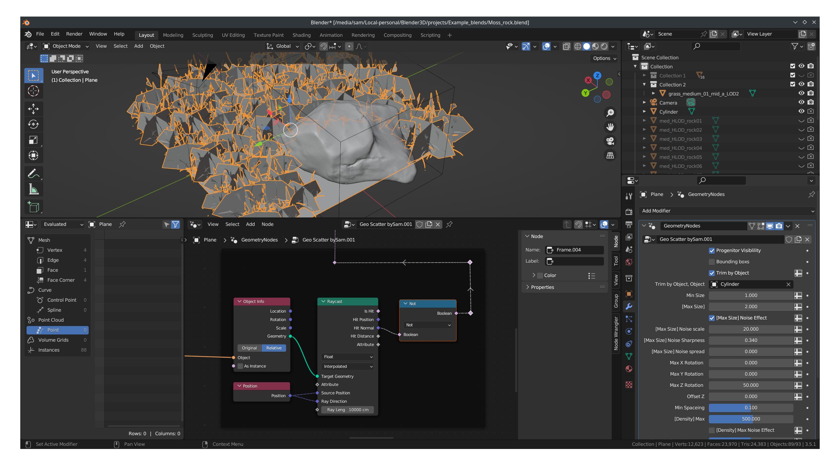Switch to the Sculpting workspace tab

click(x=202, y=35)
